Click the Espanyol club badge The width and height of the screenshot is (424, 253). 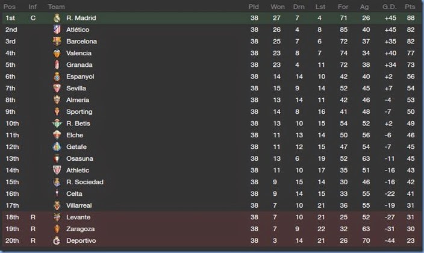coord(57,77)
